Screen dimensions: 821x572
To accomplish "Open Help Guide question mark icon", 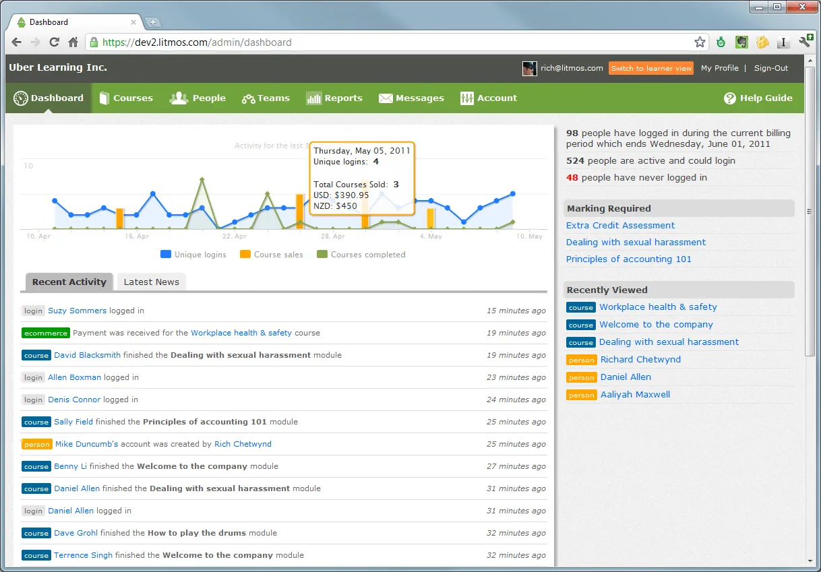I will point(729,98).
